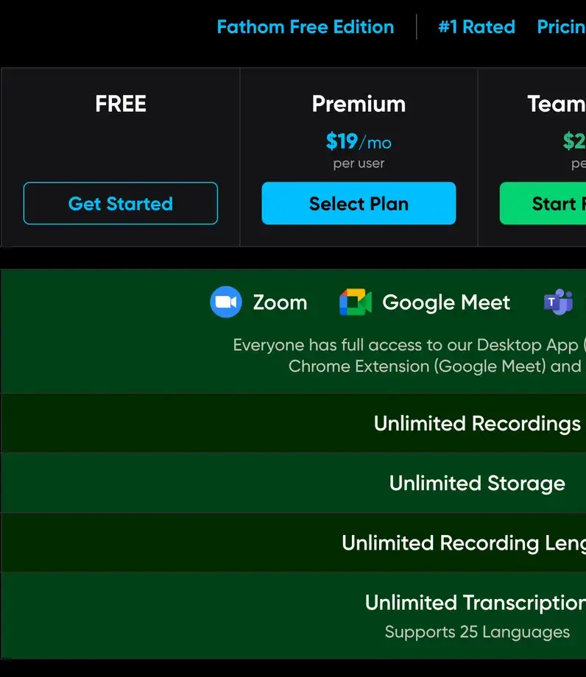Screen dimensions: 586x677
Task: Click the Unlimited Recording Length row
Action: point(293,543)
